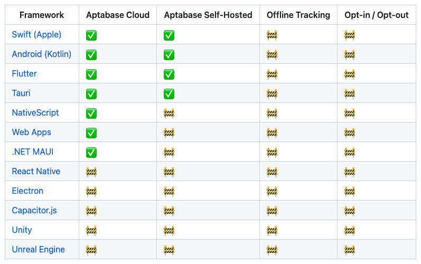Image resolution: width=421 pixels, height=264 pixels.
Task: Click Swift's Aptabase Cloud green checkmark
Action: tap(91, 35)
